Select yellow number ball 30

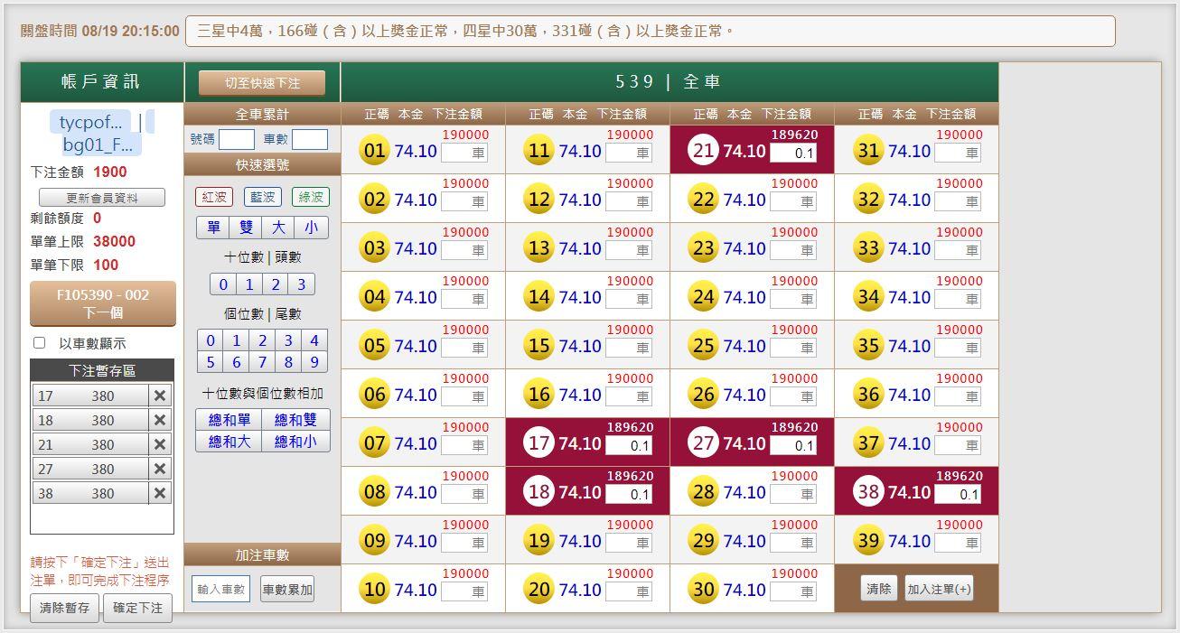click(x=703, y=590)
